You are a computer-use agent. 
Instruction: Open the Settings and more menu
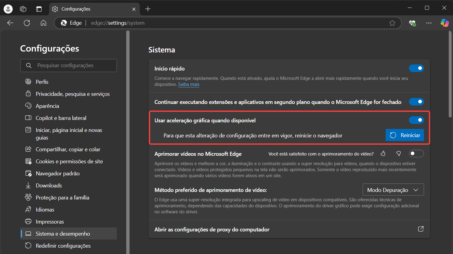tap(429, 23)
